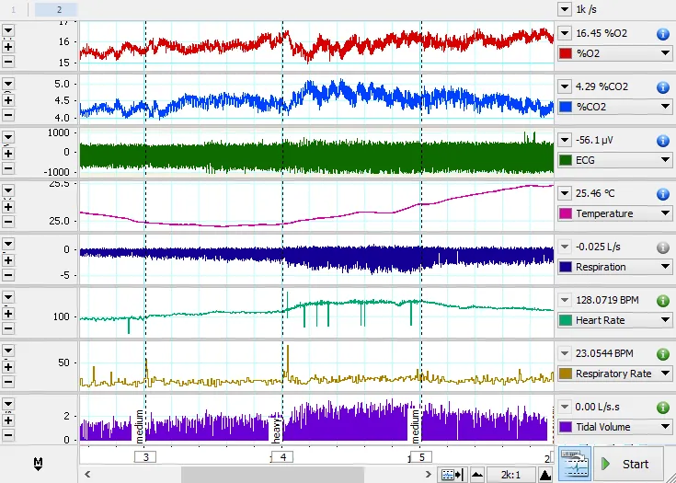Click the grey Respiration channel info icon
676x483 pixels.
tap(662, 247)
